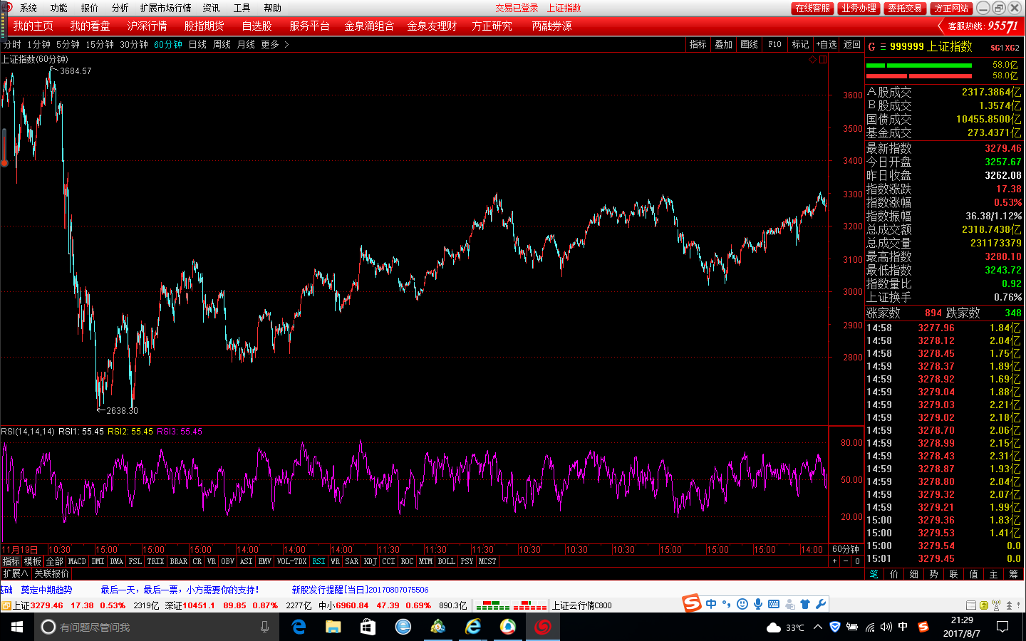Viewport: 1026px width, 641px height.
Task: Open Sogou input settings wrench
Action: click(x=821, y=604)
